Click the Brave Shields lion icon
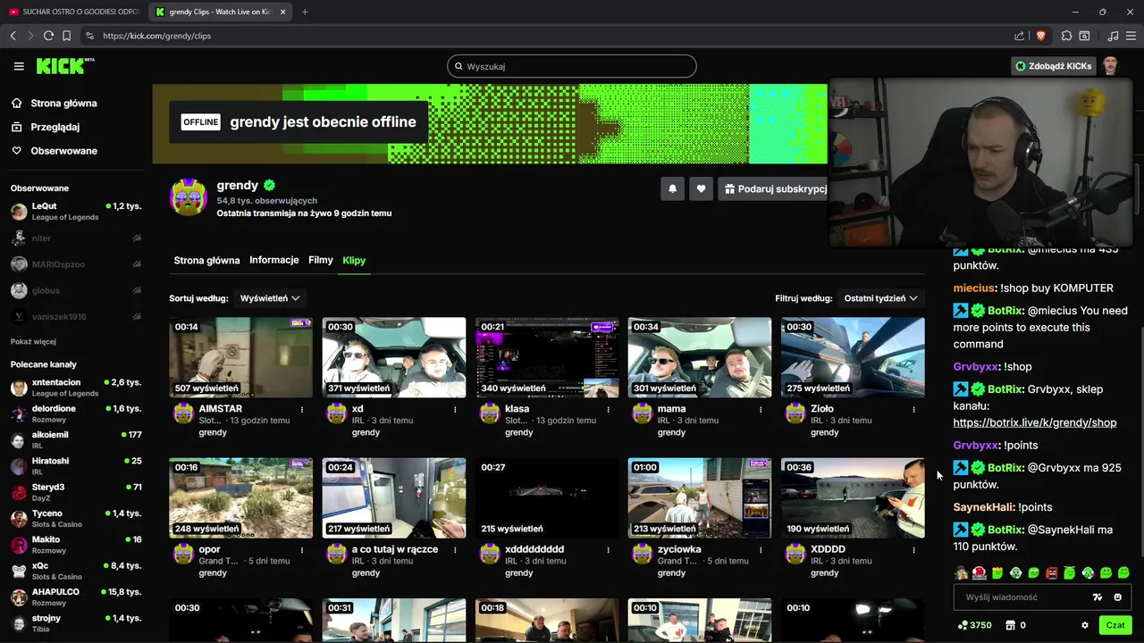This screenshot has width=1144, height=643. click(1040, 36)
